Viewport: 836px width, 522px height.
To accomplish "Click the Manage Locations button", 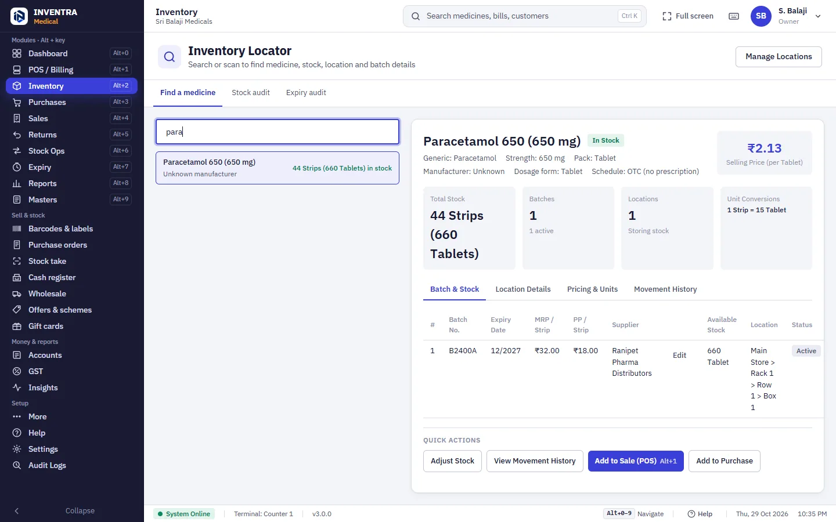I will pyautogui.click(x=779, y=57).
